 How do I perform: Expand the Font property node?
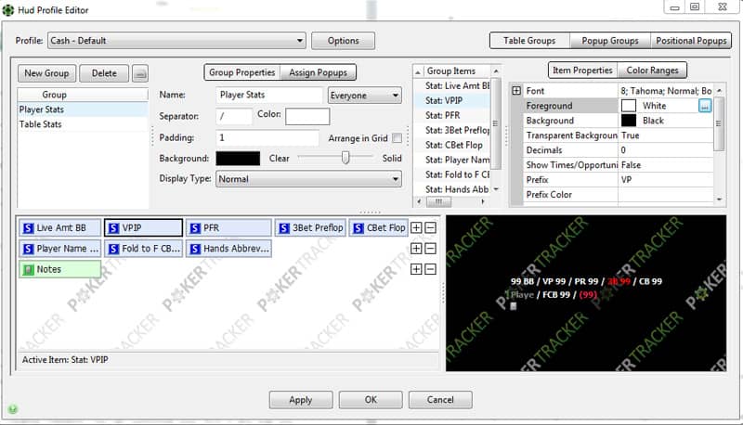pyautogui.click(x=516, y=90)
